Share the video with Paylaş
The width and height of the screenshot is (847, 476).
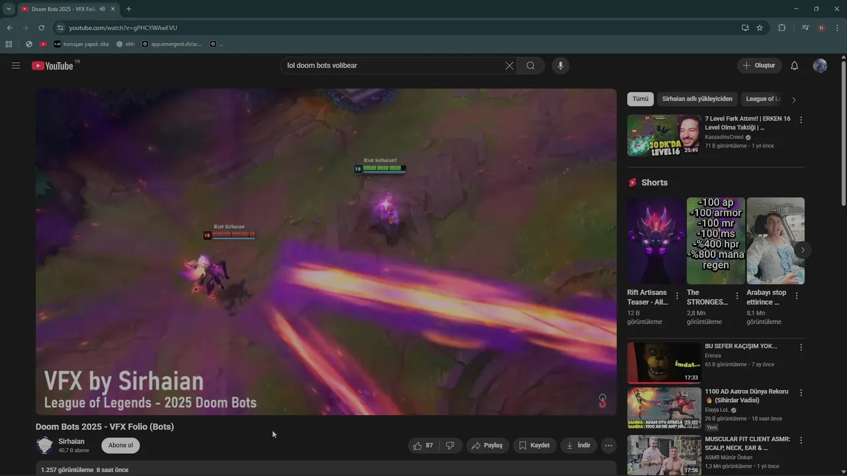coord(488,446)
